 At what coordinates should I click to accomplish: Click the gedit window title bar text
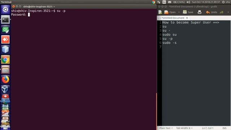point(193,6)
